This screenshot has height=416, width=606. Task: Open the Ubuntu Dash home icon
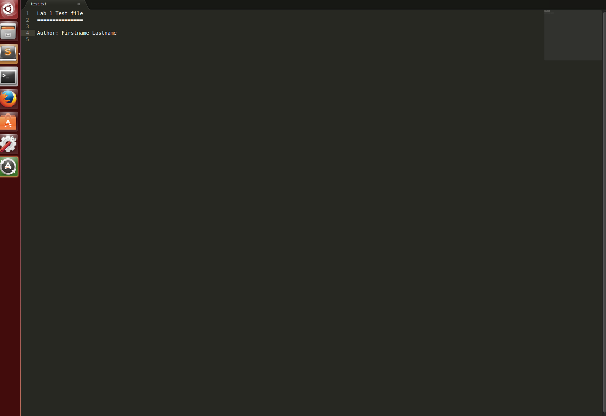[8, 9]
